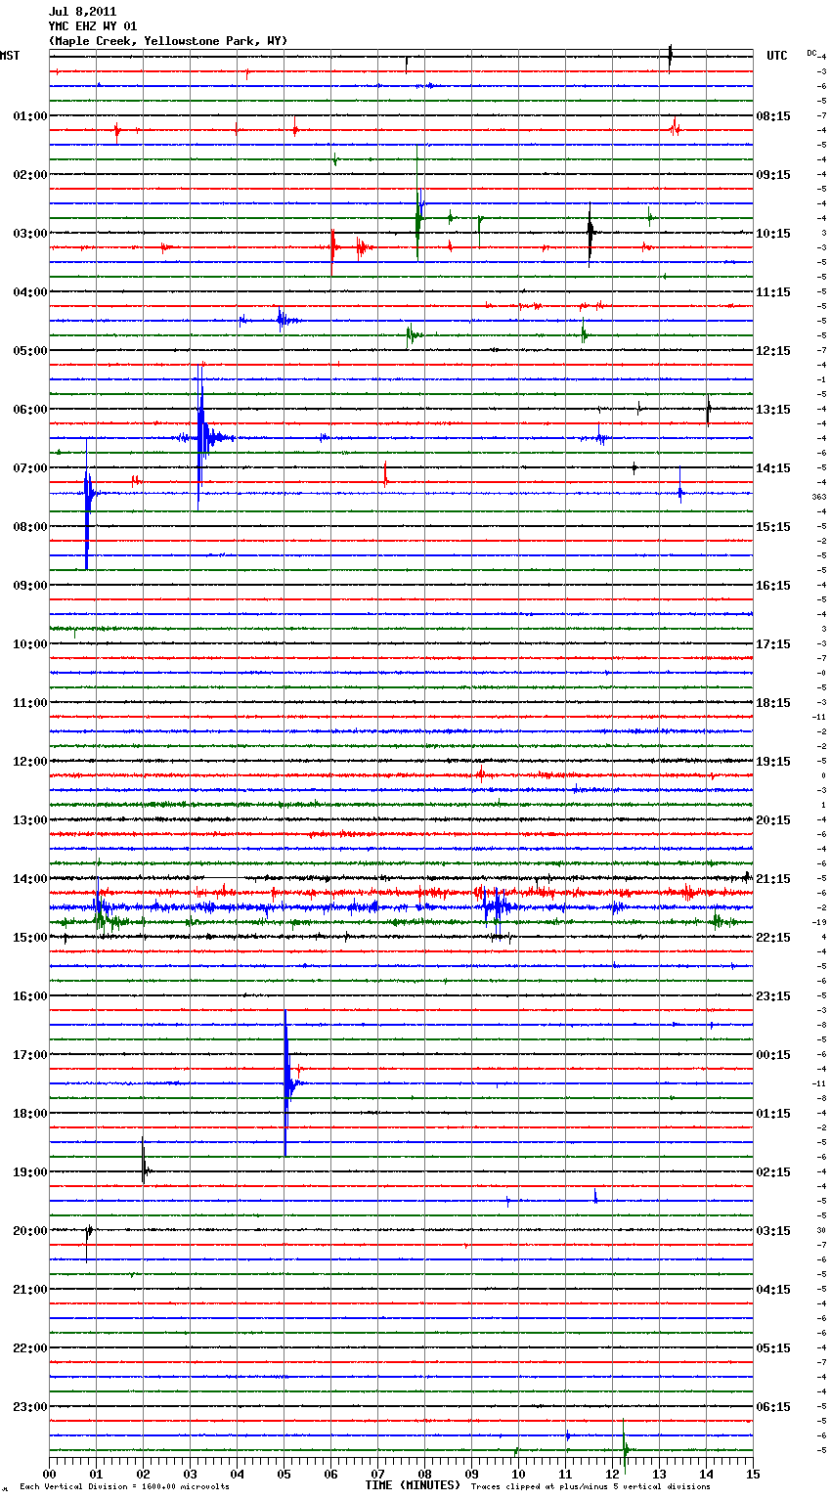
Task: Click the large blue spike after 17:00
Action: click(x=286, y=1082)
